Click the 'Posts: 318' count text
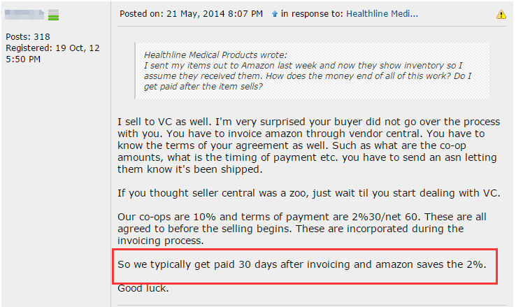This screenshot has width=530, height=307. point(28,37)
